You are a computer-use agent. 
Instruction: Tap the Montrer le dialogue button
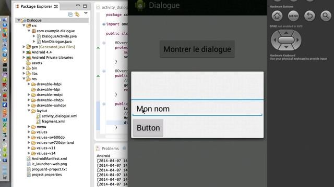coord(197,49)
